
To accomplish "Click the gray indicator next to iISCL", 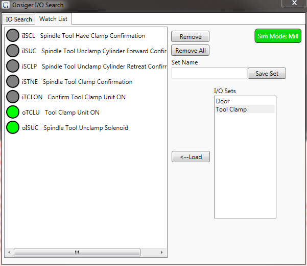I will point(13,36).
